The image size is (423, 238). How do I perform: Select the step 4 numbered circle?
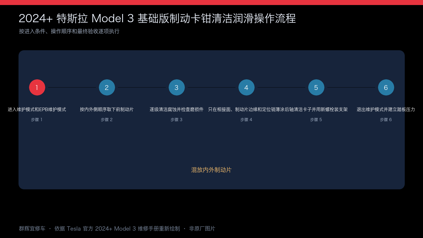coord(246,88)
